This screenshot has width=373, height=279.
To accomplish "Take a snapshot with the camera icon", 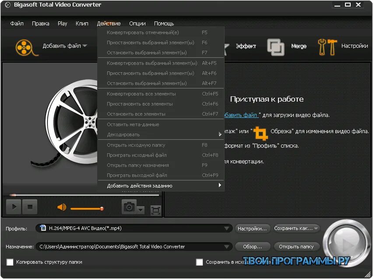I will 129,207.
